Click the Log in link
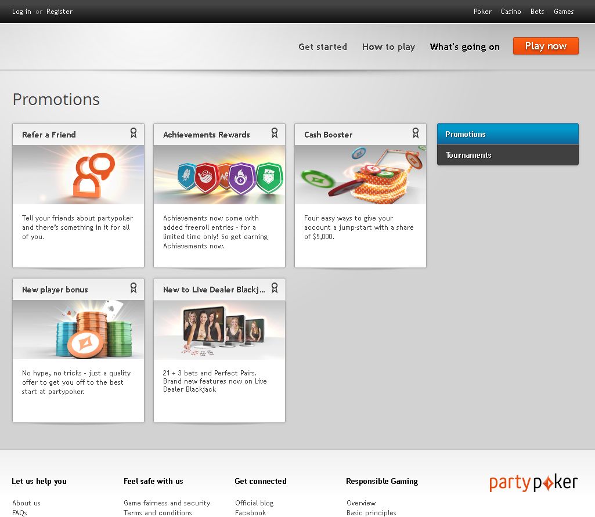This screenshot has height=517, width=595. point(21,12)
